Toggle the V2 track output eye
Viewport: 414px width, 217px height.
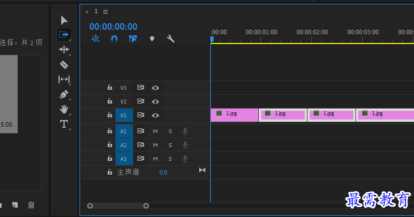pos(155,102)
